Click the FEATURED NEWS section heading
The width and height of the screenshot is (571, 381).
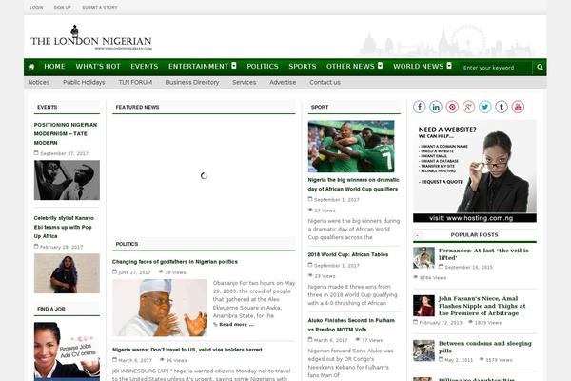tap(137, 108)
